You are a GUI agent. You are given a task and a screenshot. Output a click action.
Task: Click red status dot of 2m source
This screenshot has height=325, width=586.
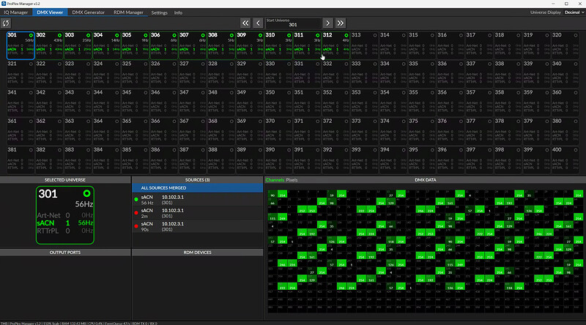[x=136, y=213]
